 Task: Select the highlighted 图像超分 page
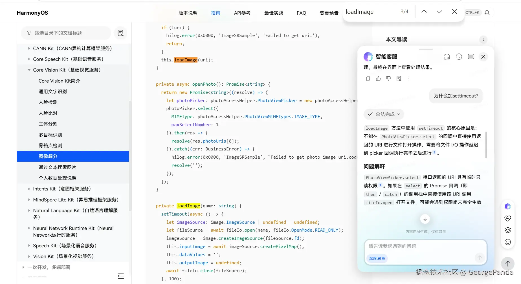coord(73,156)
